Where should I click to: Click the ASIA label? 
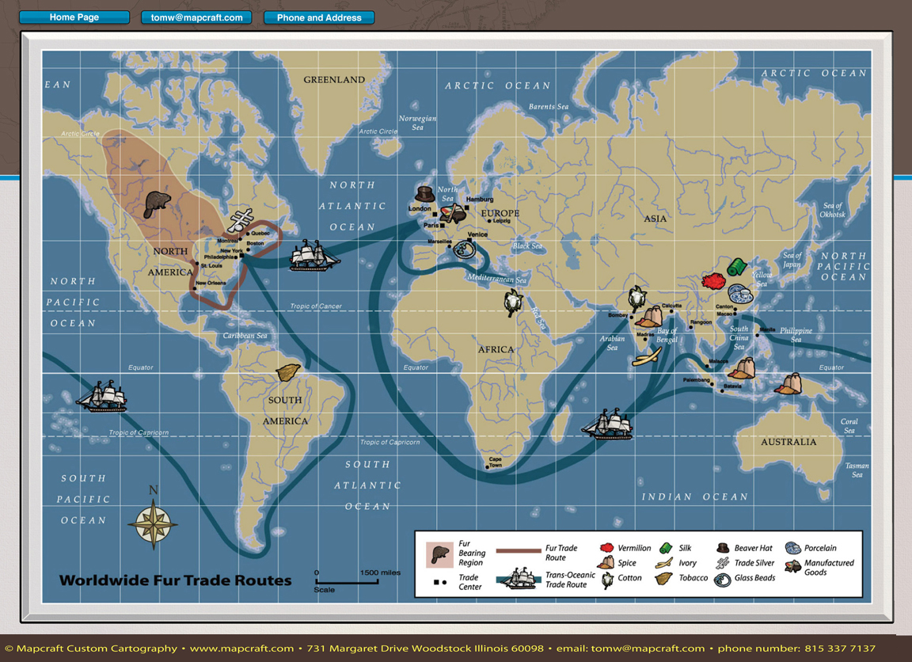(x=655, y=219)
